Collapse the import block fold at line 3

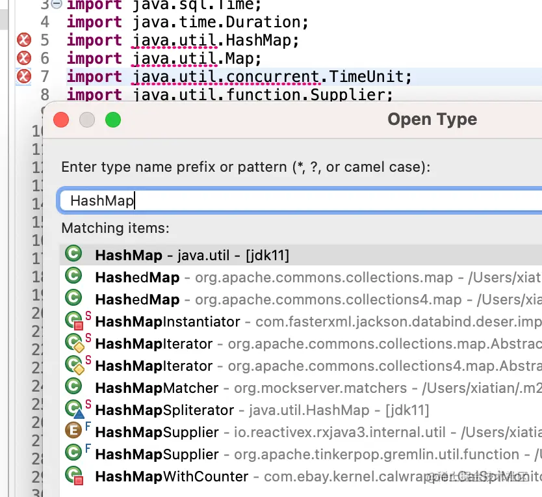point(57,4)
